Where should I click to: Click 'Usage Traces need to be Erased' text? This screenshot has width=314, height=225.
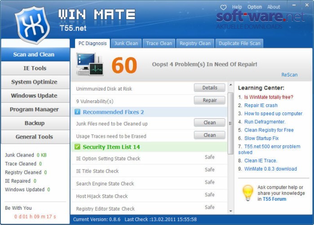point(111,136)
